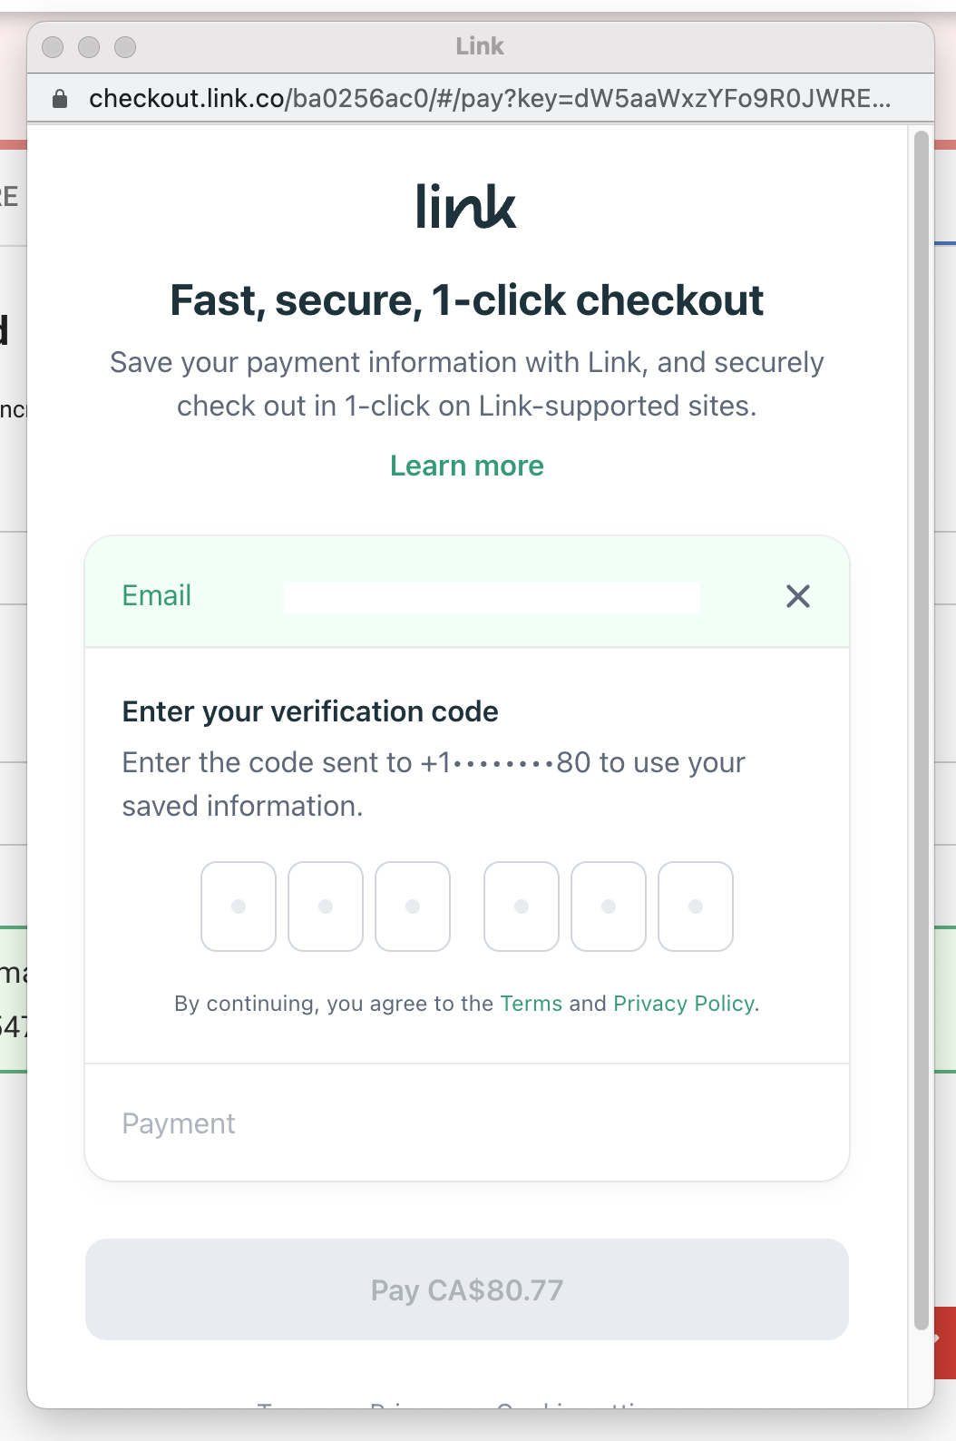Click the vertical scrollbar thumb
The height and width of the screenshot is (1441, 956).
point(922,726)
